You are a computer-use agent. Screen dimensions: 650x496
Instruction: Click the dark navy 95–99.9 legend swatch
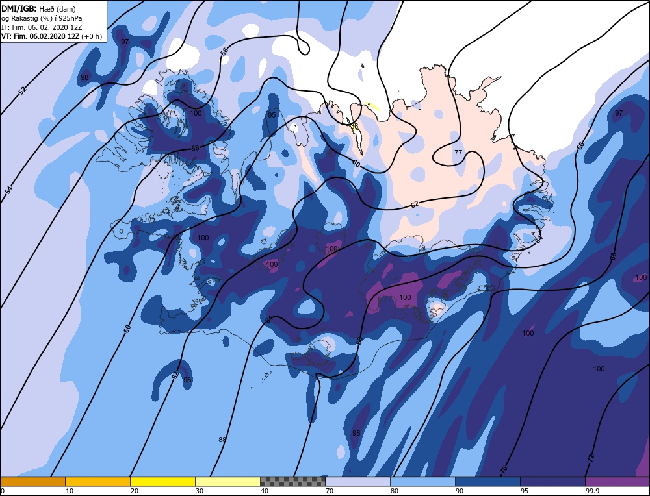tap(553, 481)
